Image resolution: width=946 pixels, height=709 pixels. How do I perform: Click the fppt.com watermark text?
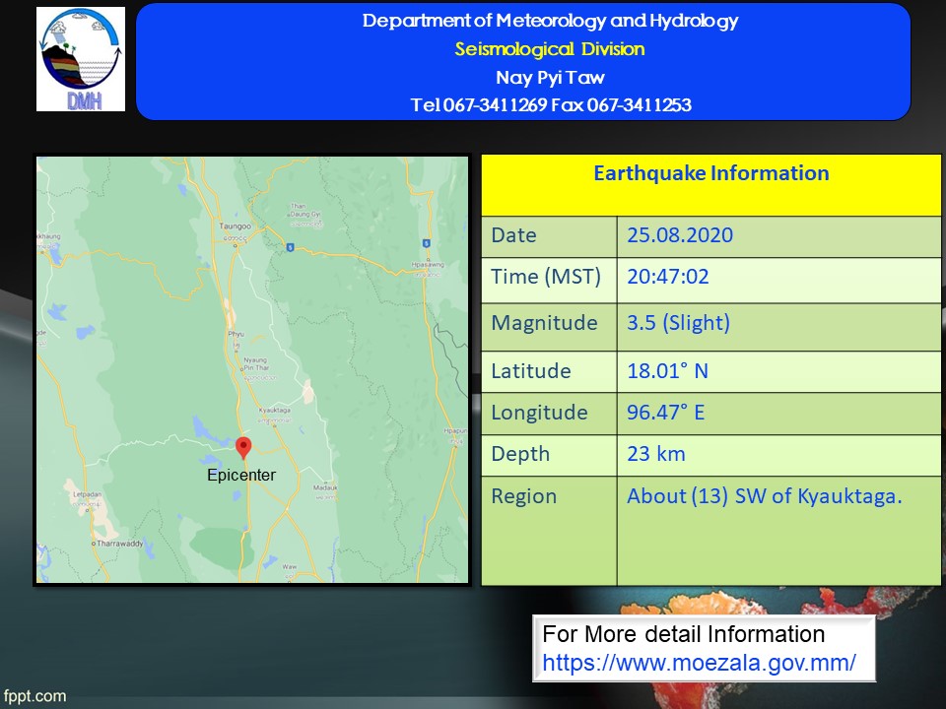(34, 696)
